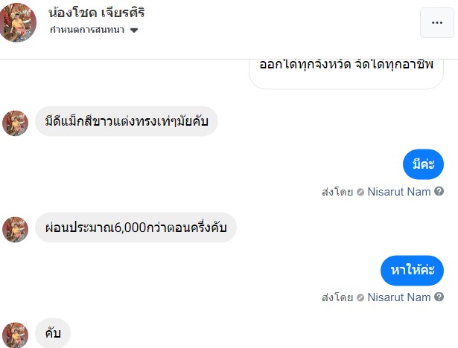Click the help icon under the มีค่ะ message

(439, 191)
